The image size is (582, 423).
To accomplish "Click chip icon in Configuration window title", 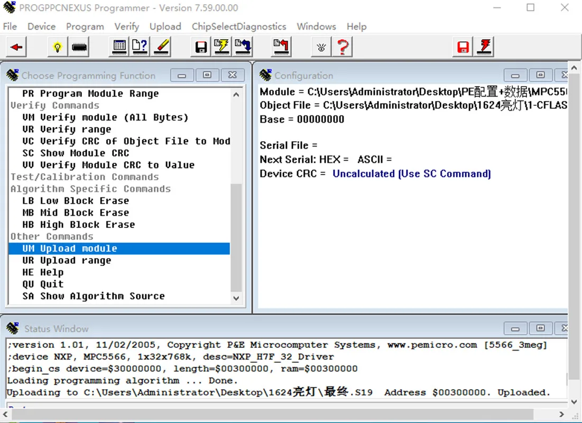I will click(x=265, y=75).
